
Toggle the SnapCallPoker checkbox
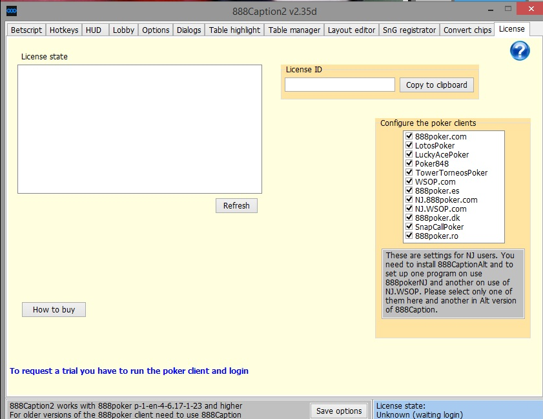pos(409,227)
